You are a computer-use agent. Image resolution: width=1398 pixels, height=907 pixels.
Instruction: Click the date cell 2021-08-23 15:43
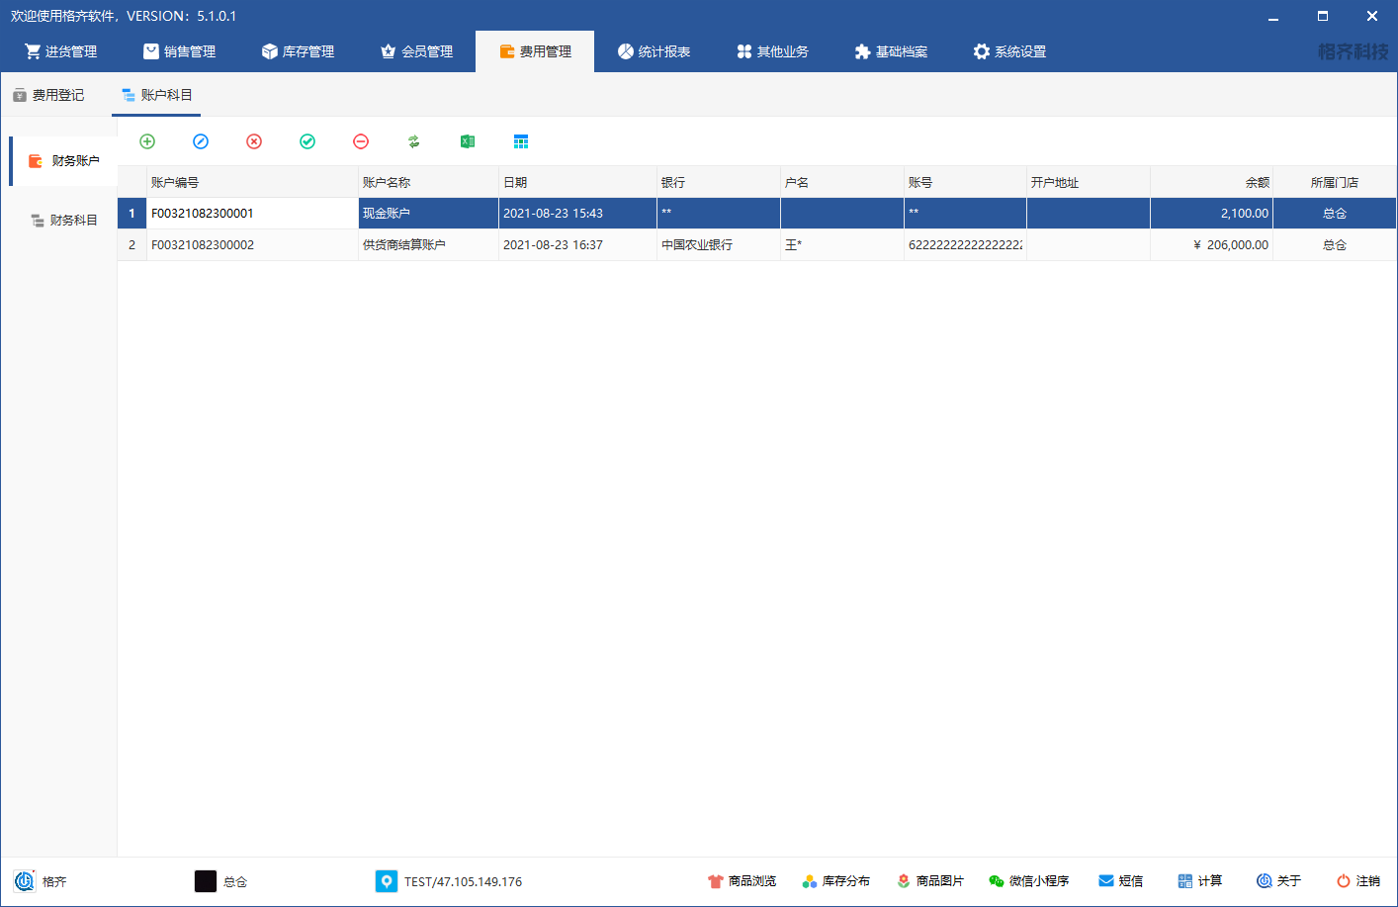[577, 213]
